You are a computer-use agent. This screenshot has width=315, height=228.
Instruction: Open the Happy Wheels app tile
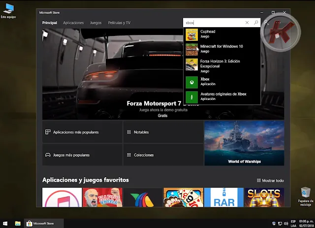102,197
